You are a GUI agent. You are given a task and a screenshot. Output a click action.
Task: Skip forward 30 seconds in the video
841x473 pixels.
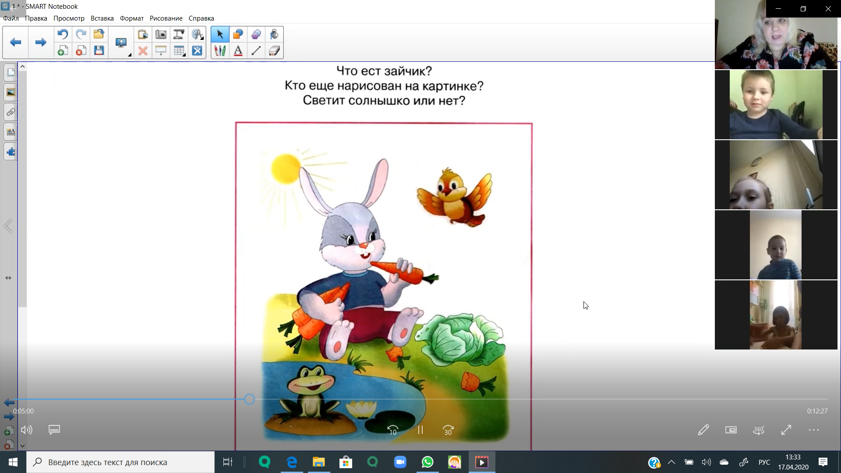448,430
